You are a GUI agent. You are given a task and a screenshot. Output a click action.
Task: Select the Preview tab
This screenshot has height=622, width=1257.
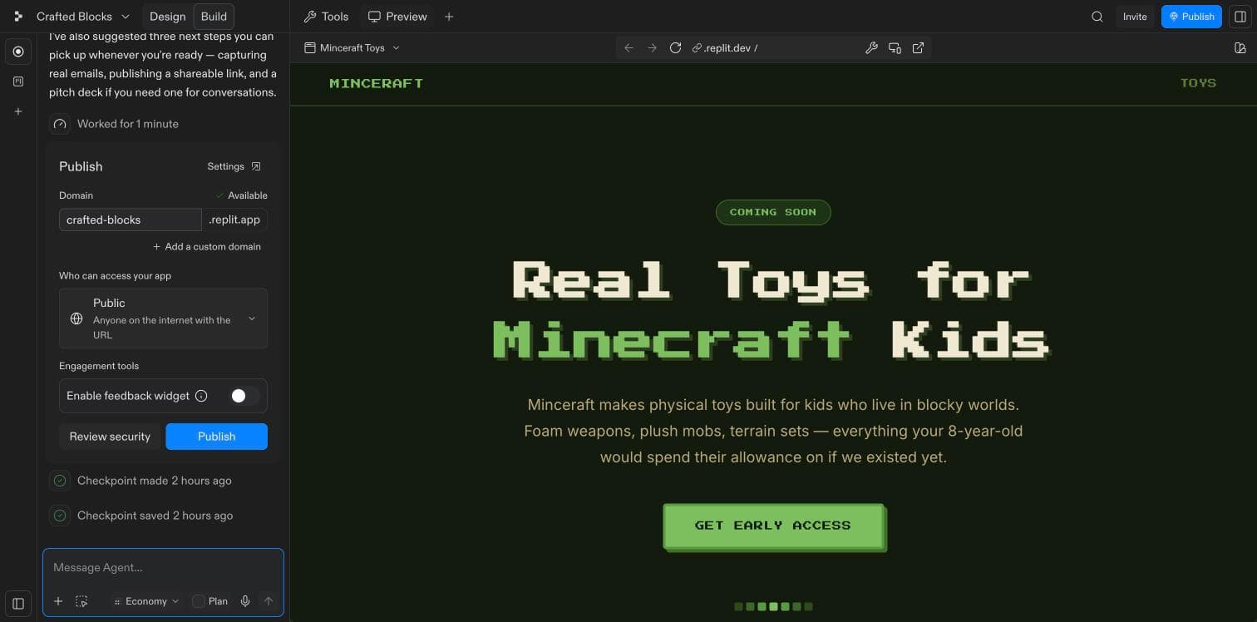click(x=397, y=17)
